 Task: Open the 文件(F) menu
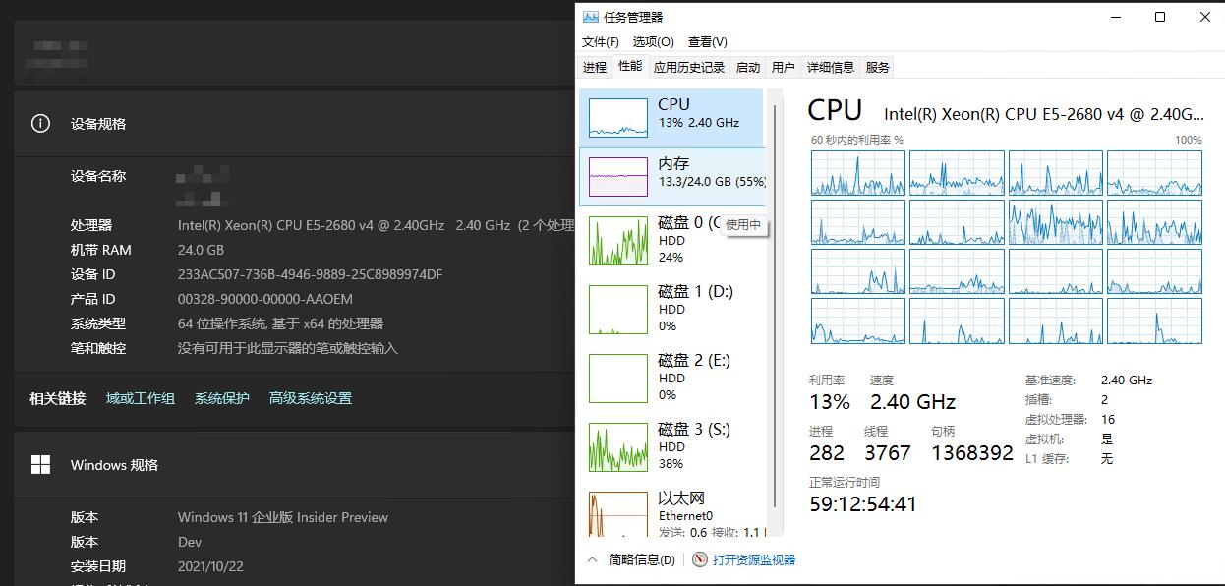click(x=601, y=42)
